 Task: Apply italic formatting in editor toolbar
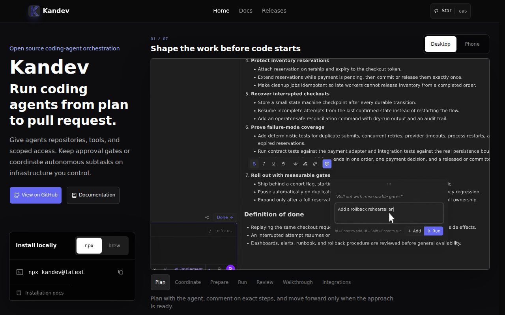pos(264,164)
